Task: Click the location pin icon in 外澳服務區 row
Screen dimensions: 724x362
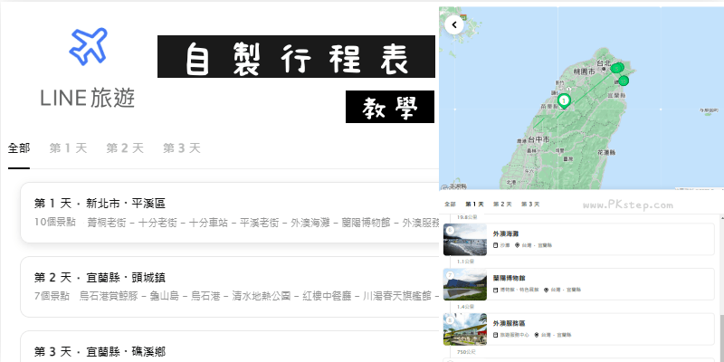Action: tap(537, 335)
